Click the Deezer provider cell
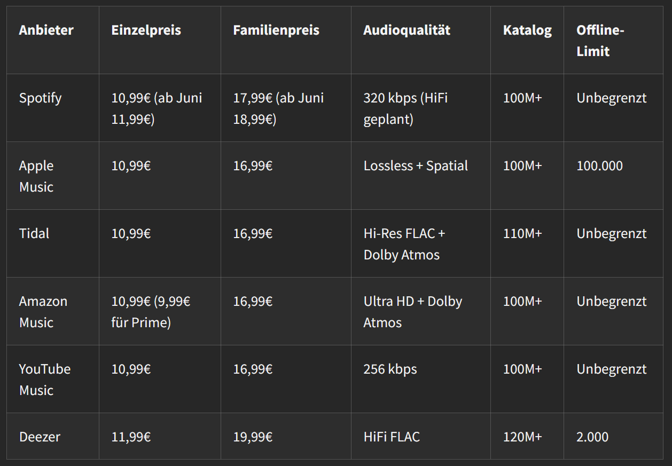The height and width of the screenshot is (466, 672). [40, 437]
